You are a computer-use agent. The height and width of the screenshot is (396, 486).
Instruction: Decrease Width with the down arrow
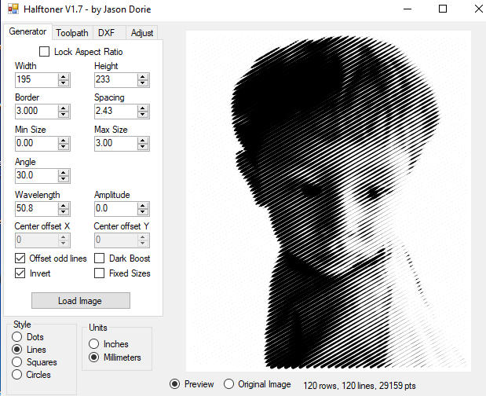pos(64,83)
